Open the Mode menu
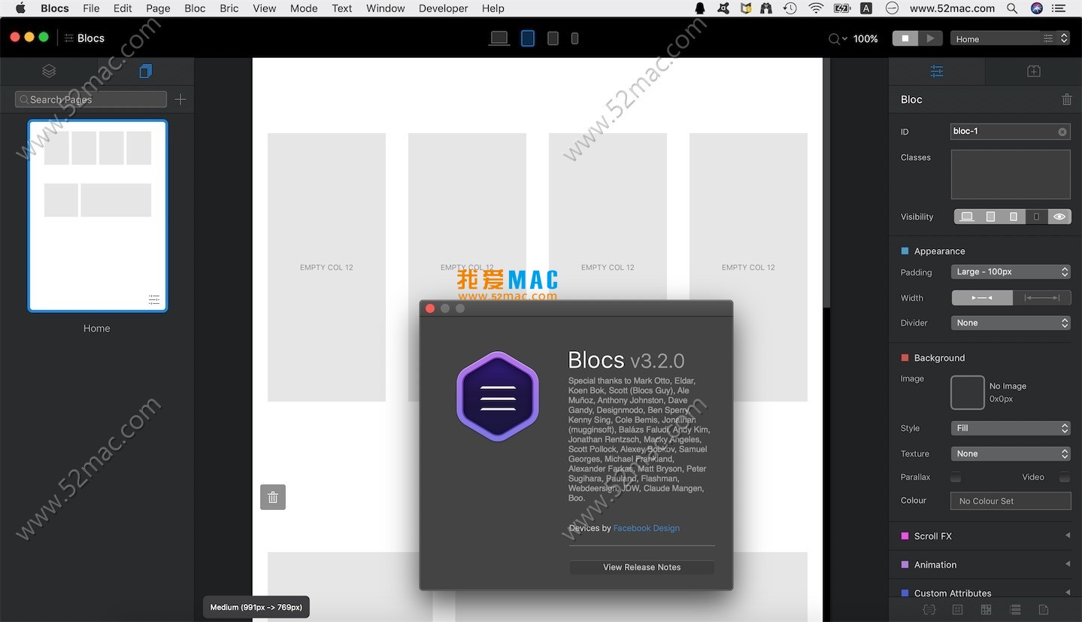 click(304, 8)
